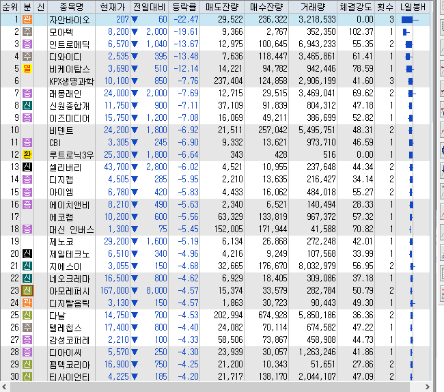Viewport: 444px width, 392px height.
Task: Click the 증 badge beside 감성코퍼레
Action: pos(27,340)
